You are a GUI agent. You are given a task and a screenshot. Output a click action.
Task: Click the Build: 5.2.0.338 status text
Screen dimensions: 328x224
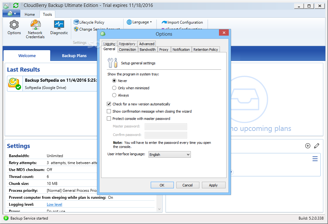311,218
